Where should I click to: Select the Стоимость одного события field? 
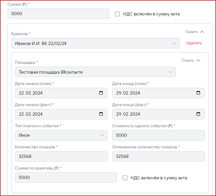[x=158, y=135]
